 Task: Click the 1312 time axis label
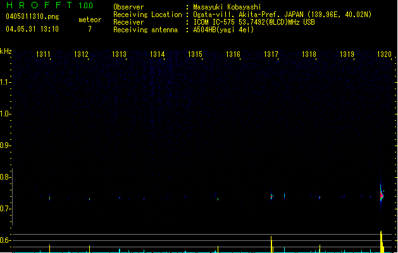[x=81, y=54]
